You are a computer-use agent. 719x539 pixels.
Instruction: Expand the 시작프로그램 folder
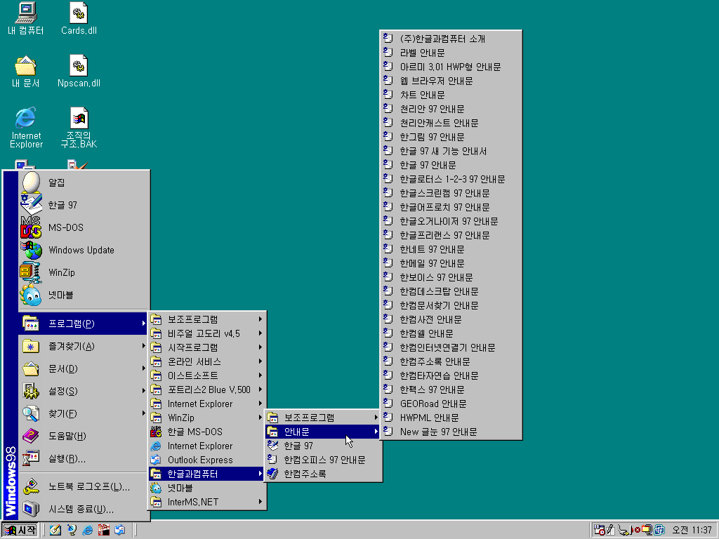207,347
